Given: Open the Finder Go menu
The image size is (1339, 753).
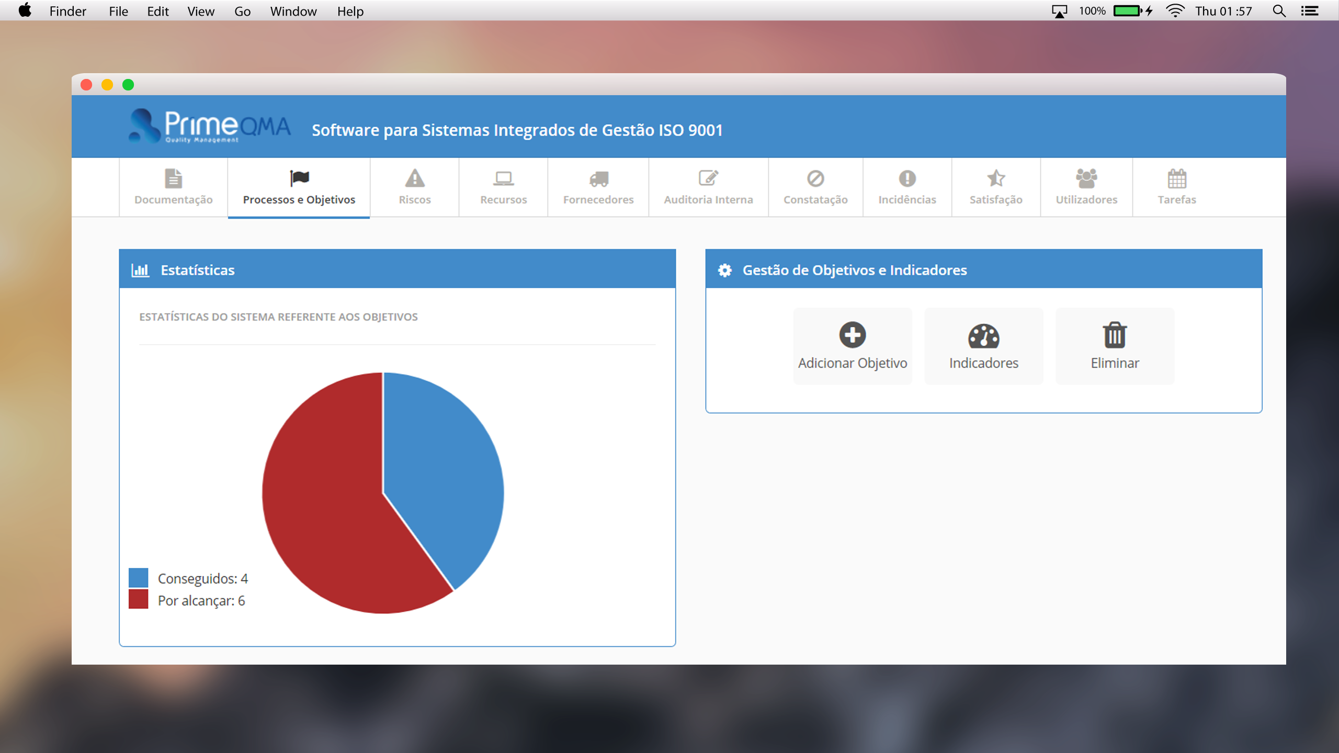Looking at the screenshot, I should [x=242, y=11].
